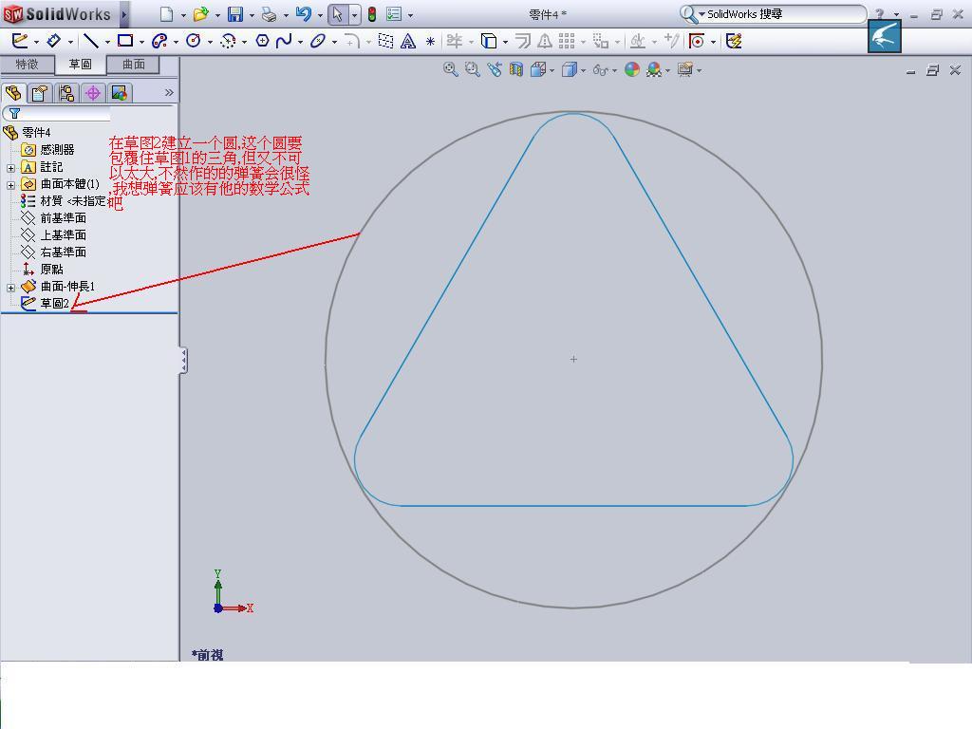Click the panel collapse handle
The image size is (972, 729).
[x=183, y=360]
